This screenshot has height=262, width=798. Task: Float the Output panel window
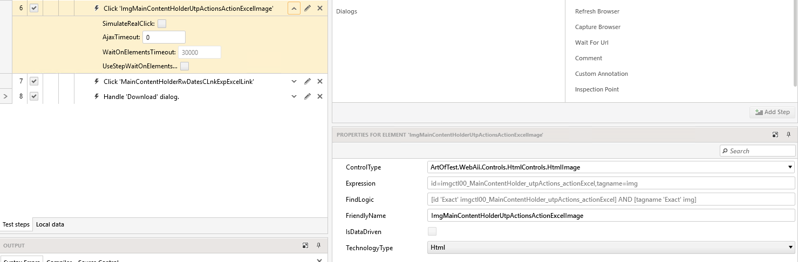(305, 245)
